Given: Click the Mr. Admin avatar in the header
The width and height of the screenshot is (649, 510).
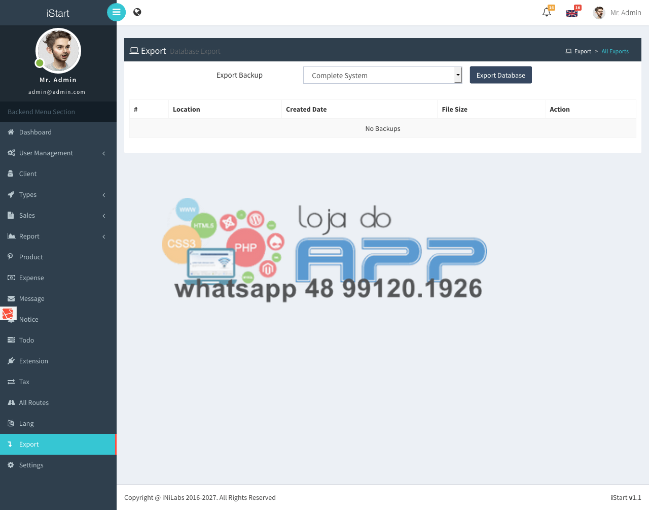Looking at the screenshot, I should [599, 13].
